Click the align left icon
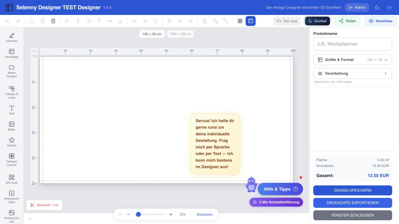Screen dimensions: 399x224 pos(67,21)
